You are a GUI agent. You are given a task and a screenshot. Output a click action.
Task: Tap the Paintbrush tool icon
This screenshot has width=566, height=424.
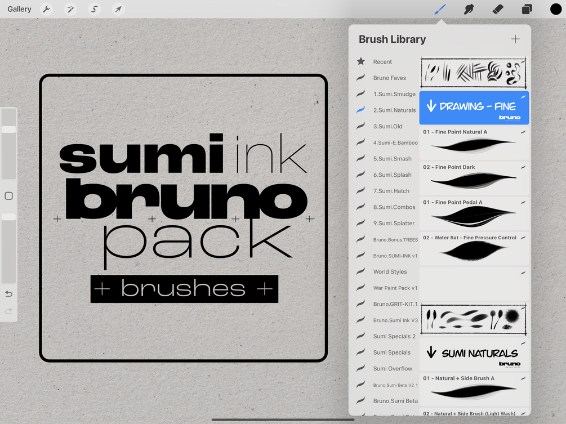(440, 9)
